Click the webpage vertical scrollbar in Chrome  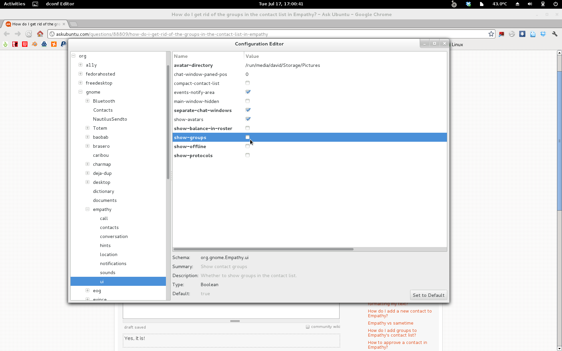click(559, 140)
